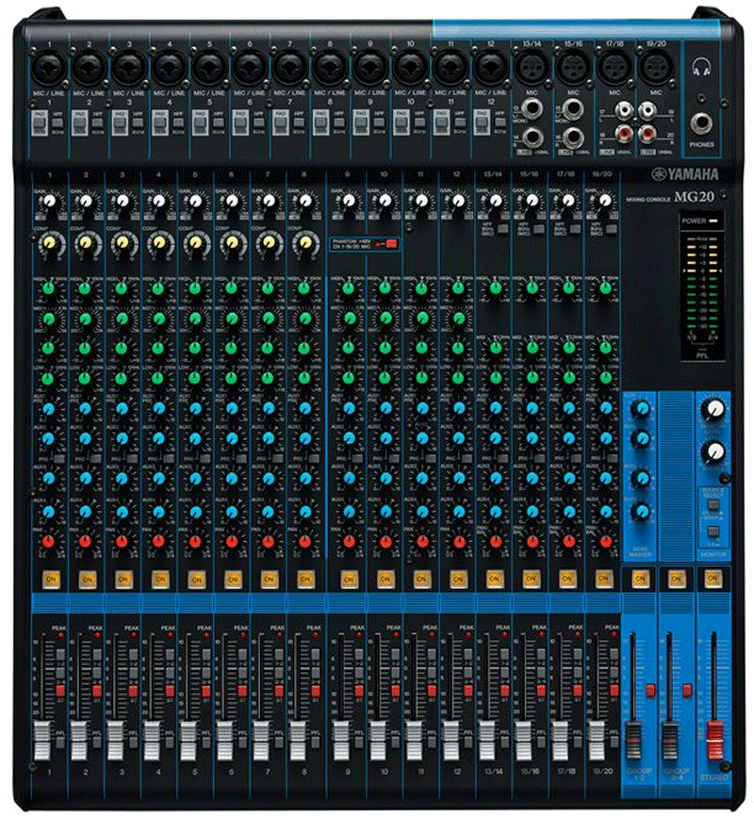Toggle the ON button for channel 8
The width and height of the screenshot is (754, 819).
305,579
